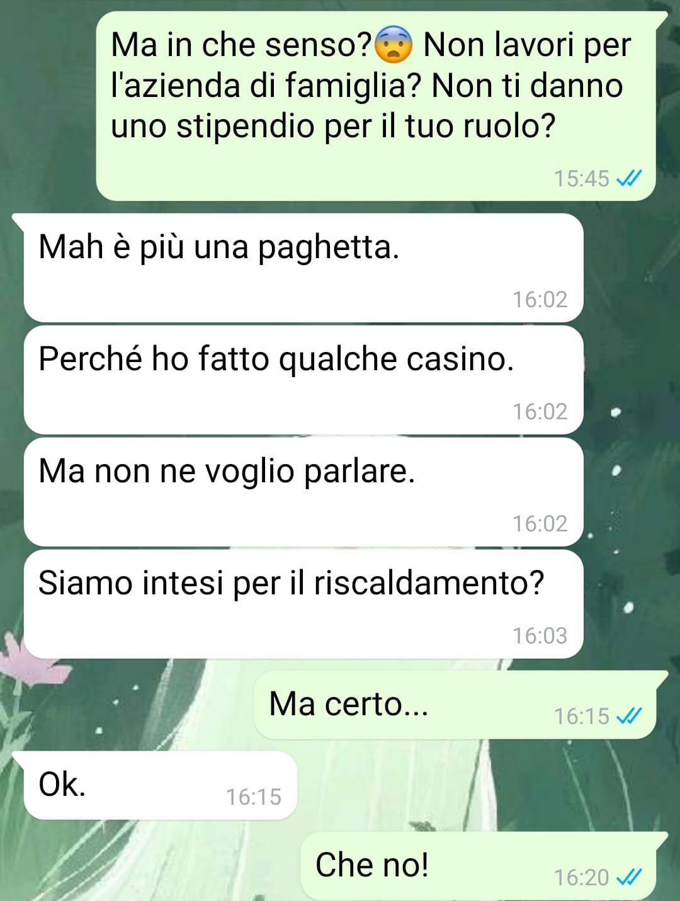Tap 16:02 timestamp under 'Ma non ne voglio parlare.'
The image size is (680, 901).
tap(540, 524)
